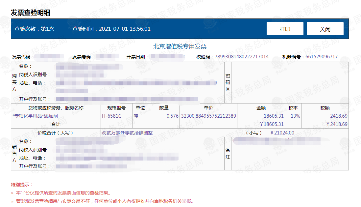Viewport: 361px width, 207px height.
Task: Click the 查验时间 2021-07-01 13:56:01 text
Action: tap(111, 29)
